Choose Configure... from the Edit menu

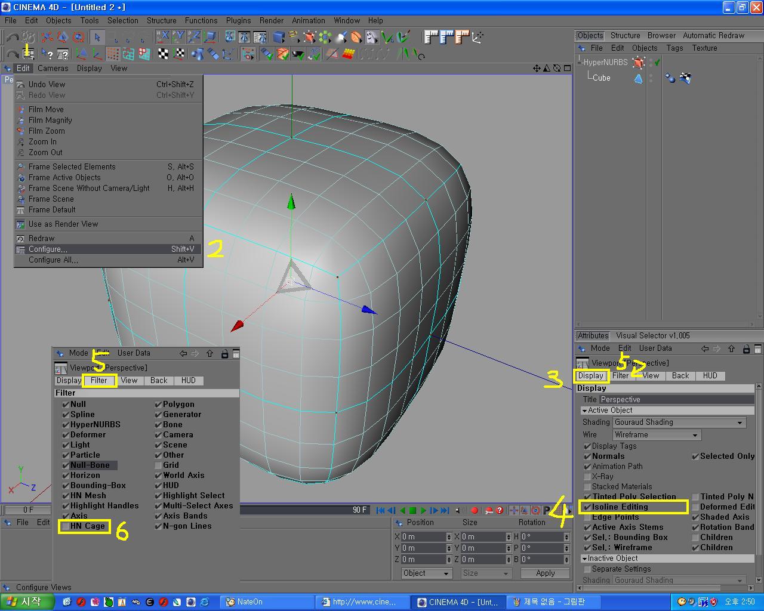coord(48,249)
